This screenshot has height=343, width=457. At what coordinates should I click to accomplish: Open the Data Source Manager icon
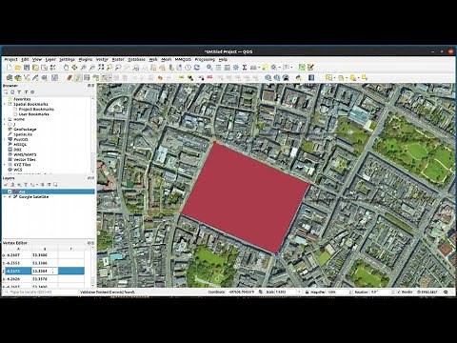tap(10, 78)
